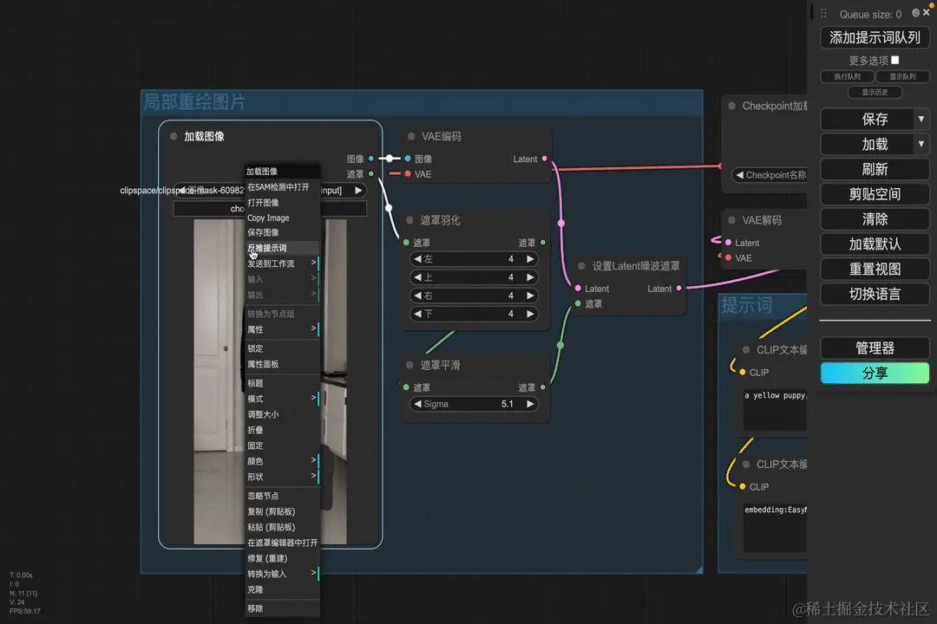This screenshot has height=624, width=937.
Task: Click the collapse dot on the 加载图像 node
Action: tap(174, 136)
